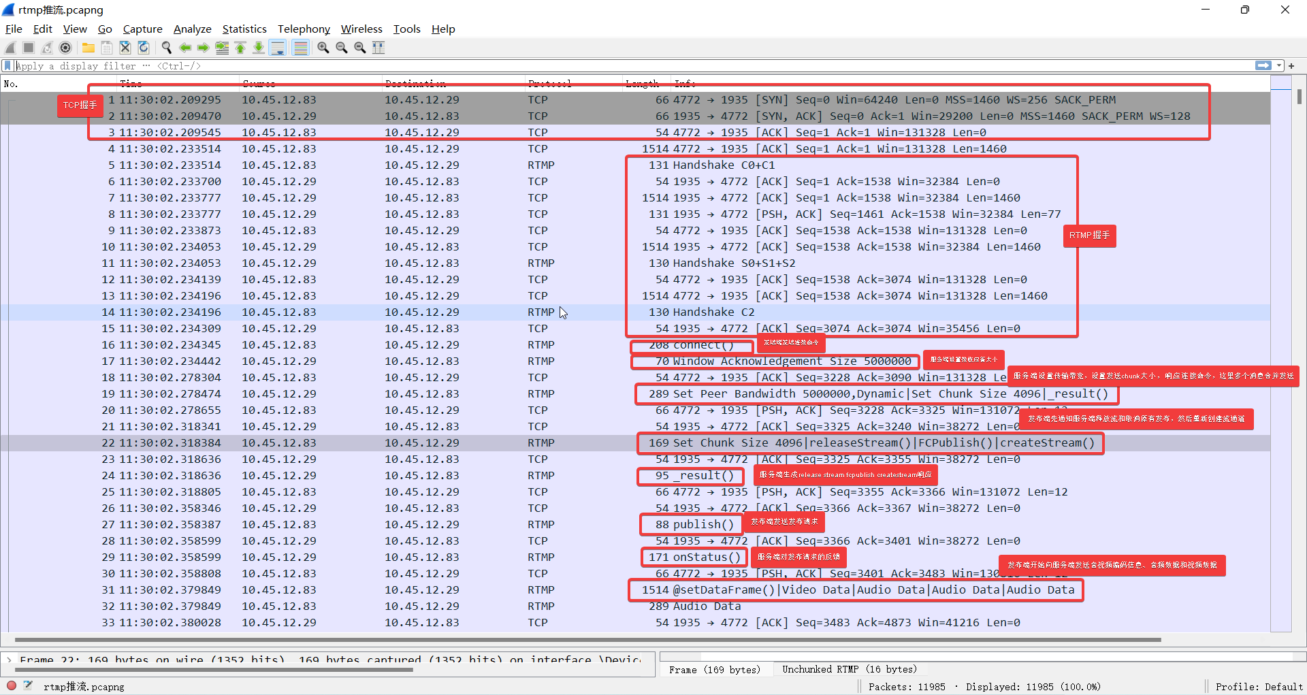The image size is (1307, 695).
Task: Switch to Frame (169 bytes) tab
Action: tap(715, 670)
